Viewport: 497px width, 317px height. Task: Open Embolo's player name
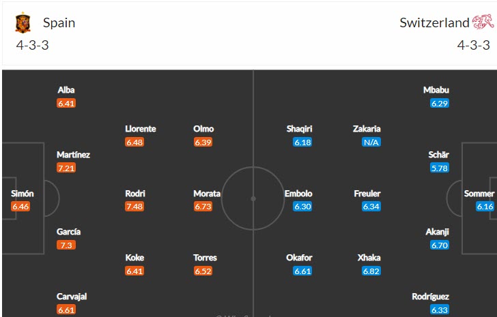point(298,194)
